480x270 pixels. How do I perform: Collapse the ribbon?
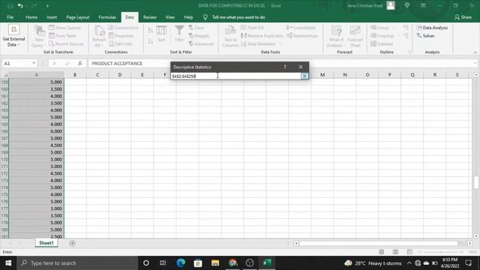475,52
